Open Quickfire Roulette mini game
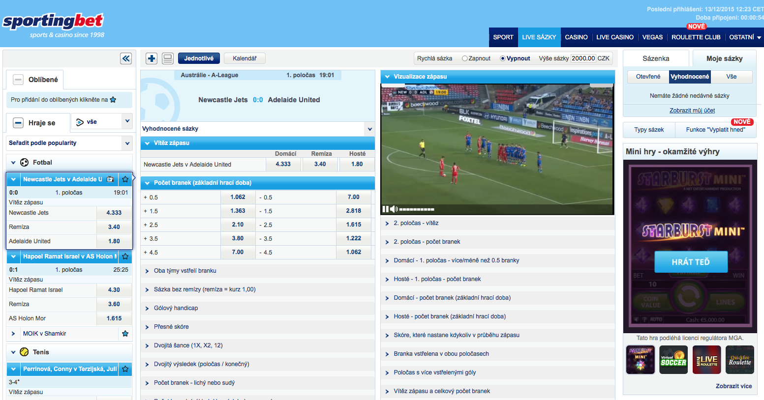 pyautogui.click(x=740, y=360)
